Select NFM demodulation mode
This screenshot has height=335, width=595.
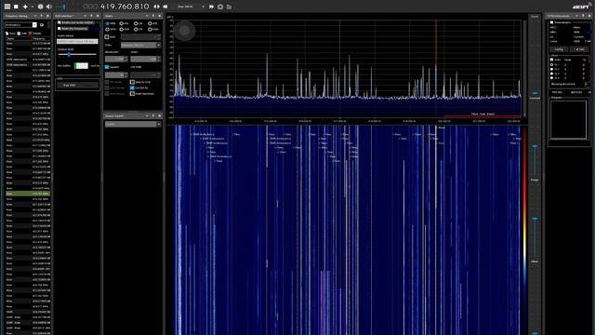(x=108, y=23)
